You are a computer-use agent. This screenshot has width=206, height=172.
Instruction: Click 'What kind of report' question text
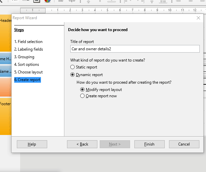point(108,60)
